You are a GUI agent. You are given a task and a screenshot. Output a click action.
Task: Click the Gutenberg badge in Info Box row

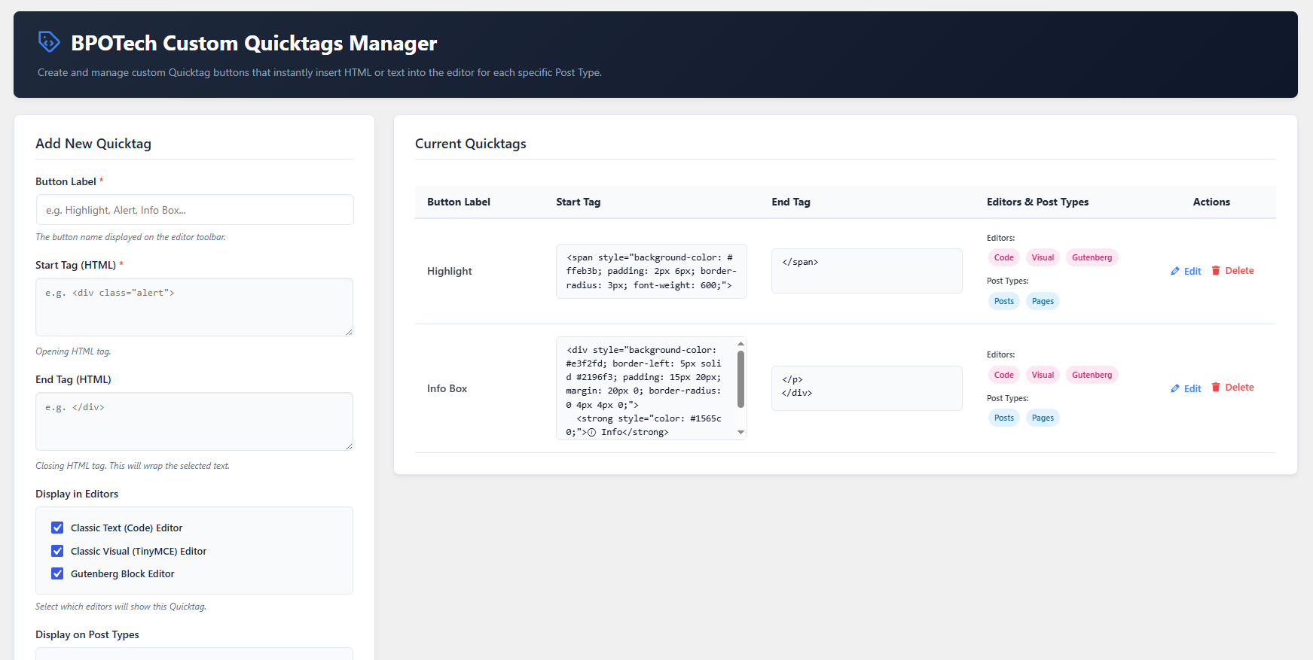[x=1092, y=375]
